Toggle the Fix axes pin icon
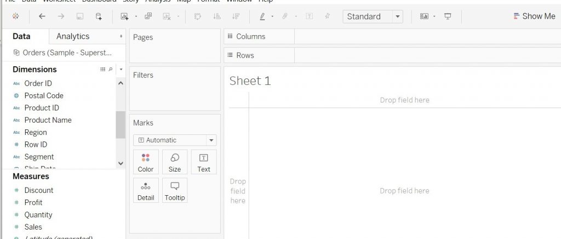This screenshot has height=239, width=561. tap(328, 16)
